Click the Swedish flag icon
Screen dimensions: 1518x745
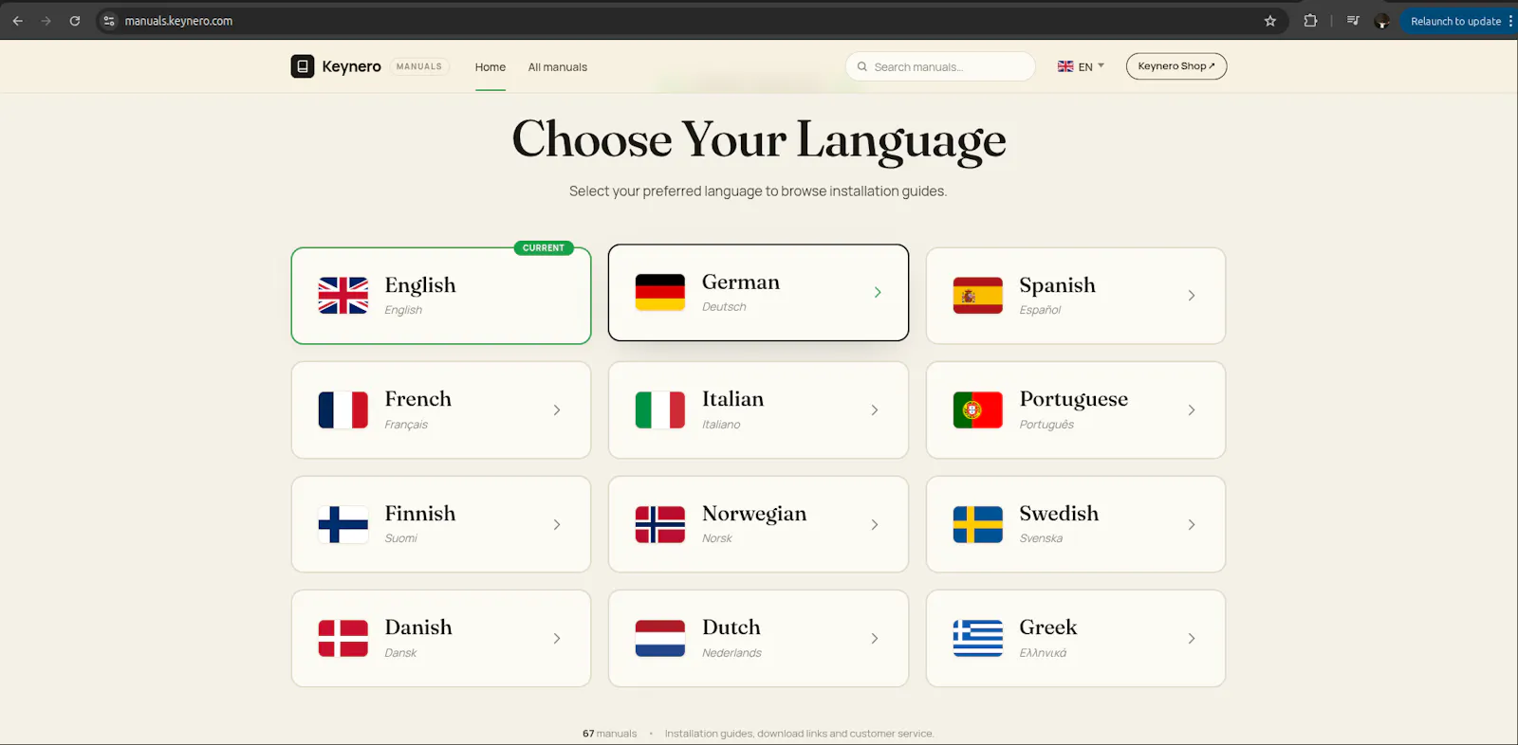pos(977,524)
